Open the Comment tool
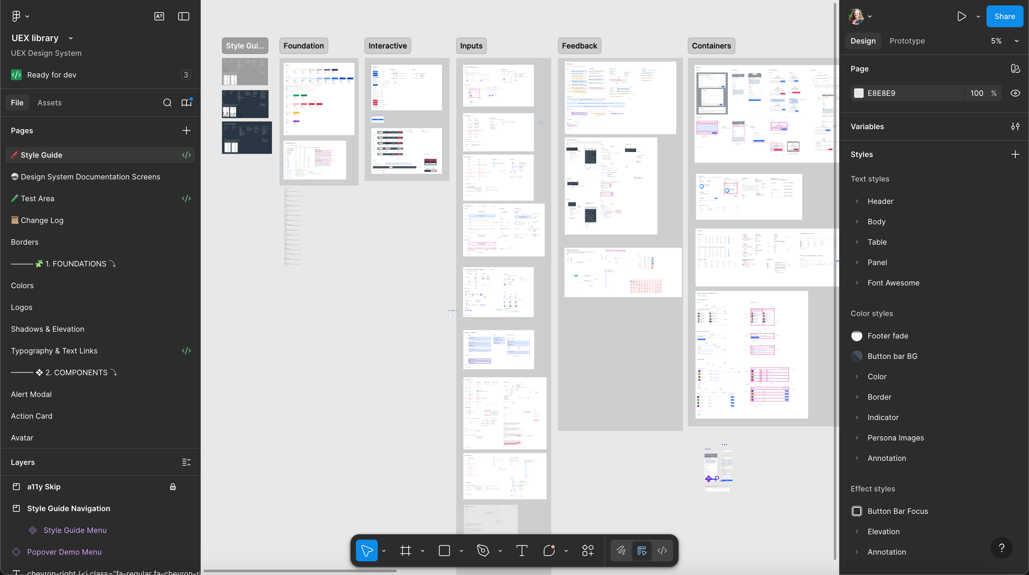 pos(549,551)
